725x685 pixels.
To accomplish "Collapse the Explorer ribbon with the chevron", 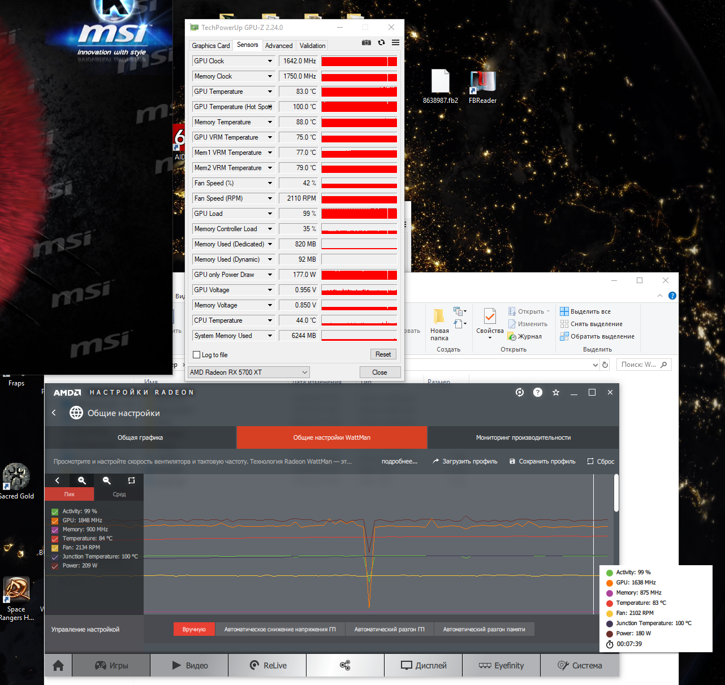I will point(660,296).
